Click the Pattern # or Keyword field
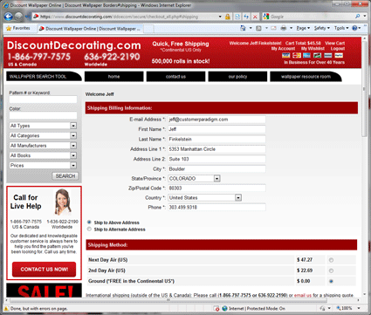Viewport: 371px width, 315px height. click(43, 99)
